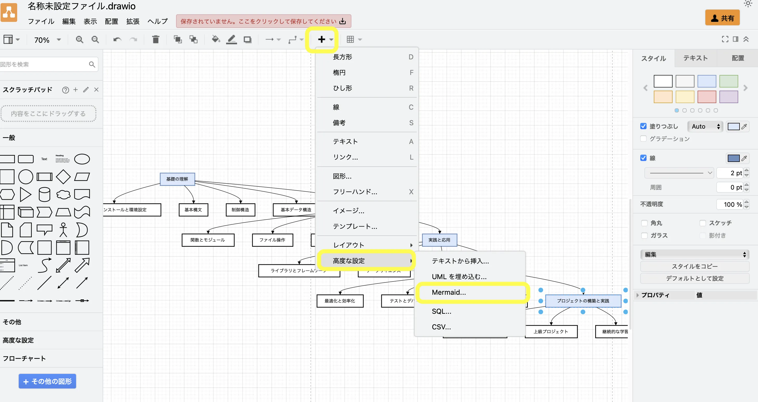Click the appearance sun icon
The image size is (758, 402).
click(748, 4)
